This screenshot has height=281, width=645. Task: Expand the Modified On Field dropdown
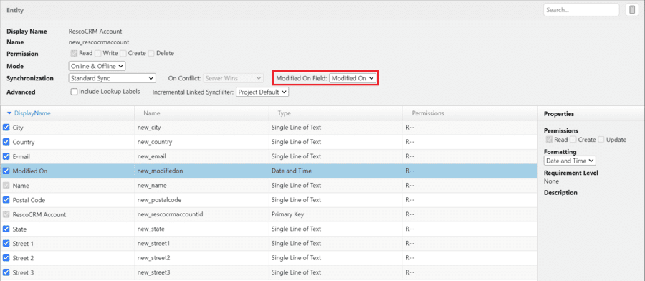pos(353,77)
